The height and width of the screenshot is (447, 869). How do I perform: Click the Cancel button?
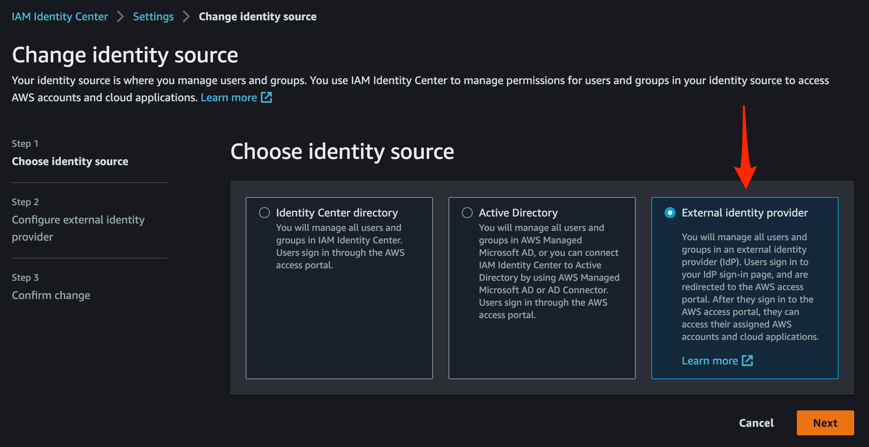click(x=756, y=423)
